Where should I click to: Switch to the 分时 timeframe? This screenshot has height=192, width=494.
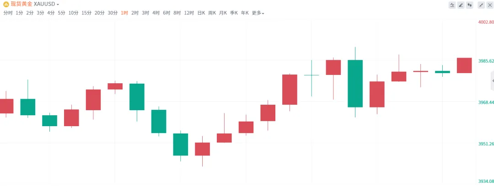[8, 13]
